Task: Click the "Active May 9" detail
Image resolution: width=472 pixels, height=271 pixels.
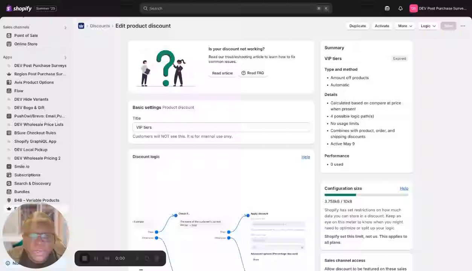Action: (343, 144)
